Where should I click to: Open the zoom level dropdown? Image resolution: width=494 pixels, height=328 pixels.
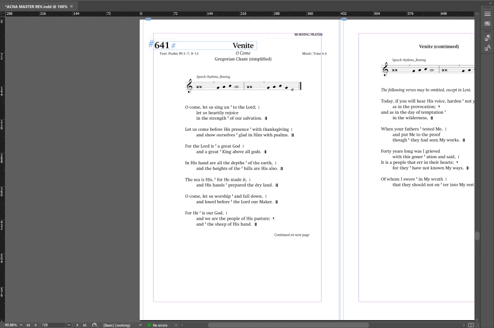[21, 325]
